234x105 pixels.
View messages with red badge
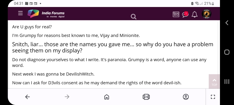pos(185,14)
